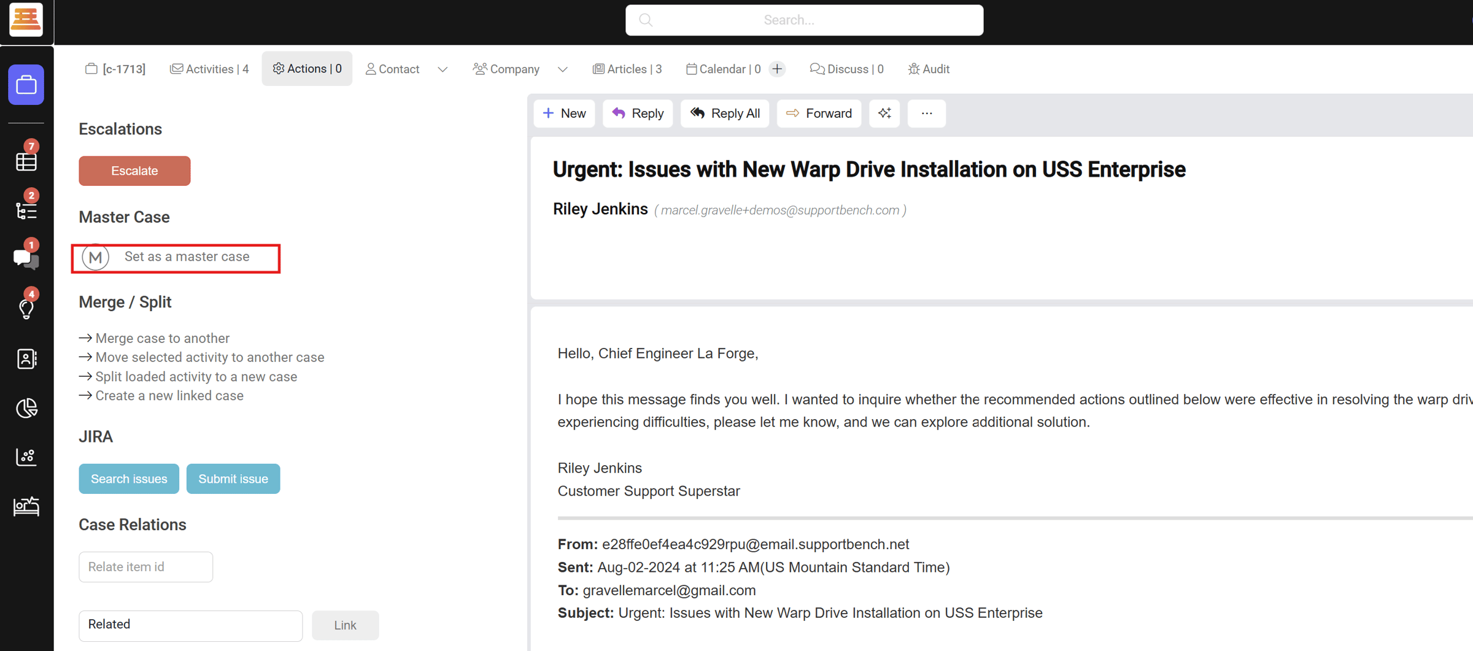Open the more options ellipsis in email toolbar
Image resolution: width=1473 pixels, height=651 pixels.
pos(926,114)
